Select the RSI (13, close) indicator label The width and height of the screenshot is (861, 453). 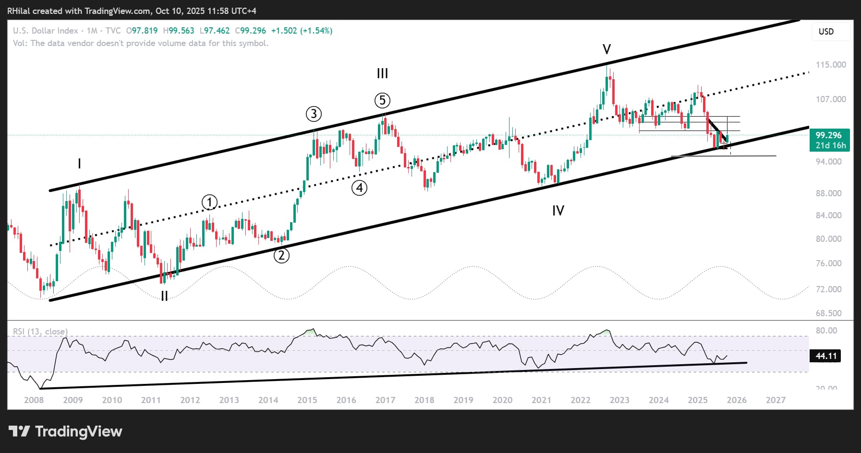(40, 332)
